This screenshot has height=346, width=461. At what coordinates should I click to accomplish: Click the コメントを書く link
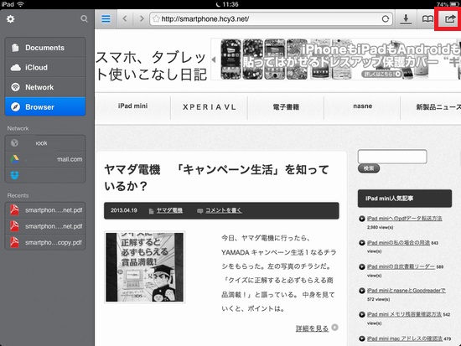(x=224, y=210)
